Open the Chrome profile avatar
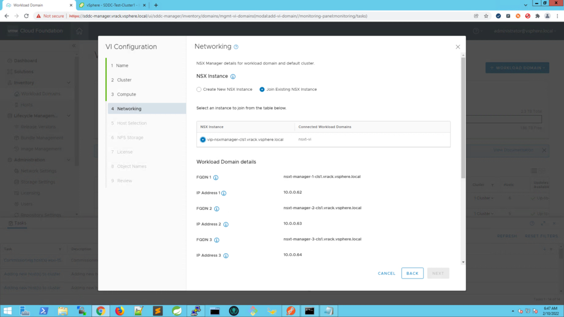This screenshot has height=317, width=564. pos(547,16)
